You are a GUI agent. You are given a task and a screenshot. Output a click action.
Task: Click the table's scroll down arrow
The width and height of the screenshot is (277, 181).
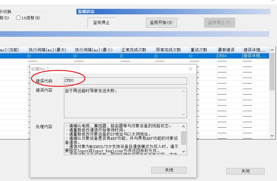coord(272,136)
